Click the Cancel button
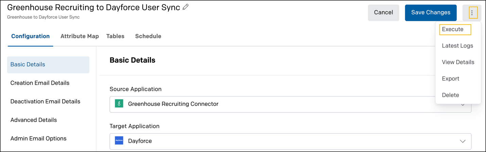 coord(383,13)
